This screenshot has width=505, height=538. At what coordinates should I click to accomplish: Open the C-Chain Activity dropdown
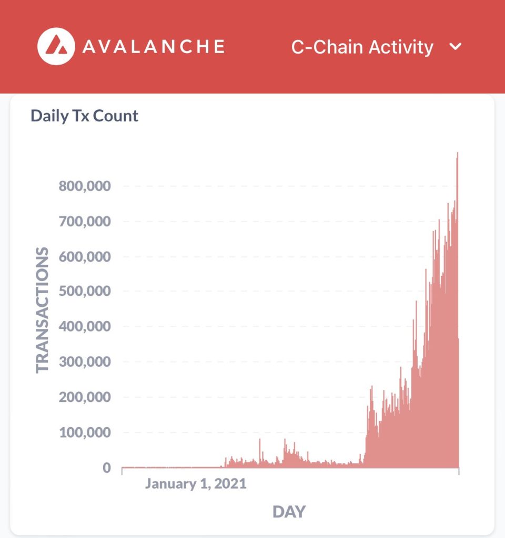point(362,47)
